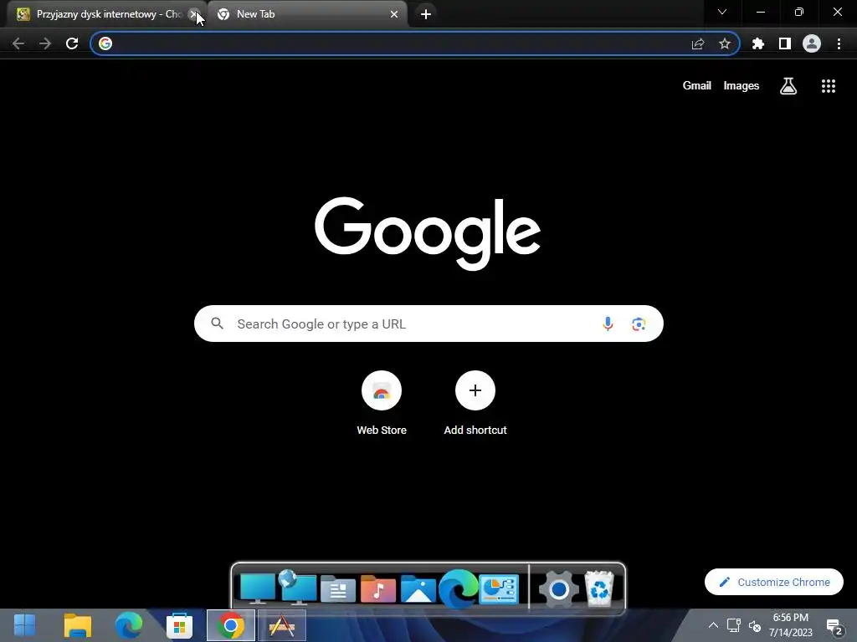The image size is (857, 642).
Task: Click the share this page icon
Action: [x=698, y=43]
